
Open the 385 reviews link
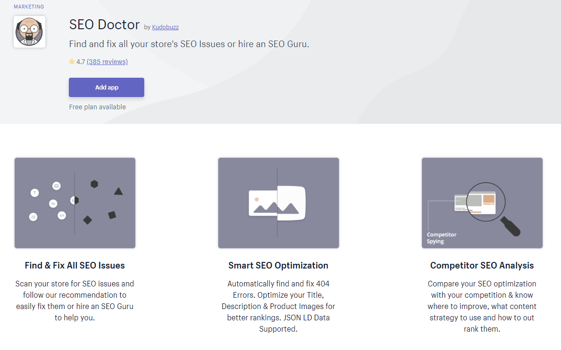tap(107, 62)
